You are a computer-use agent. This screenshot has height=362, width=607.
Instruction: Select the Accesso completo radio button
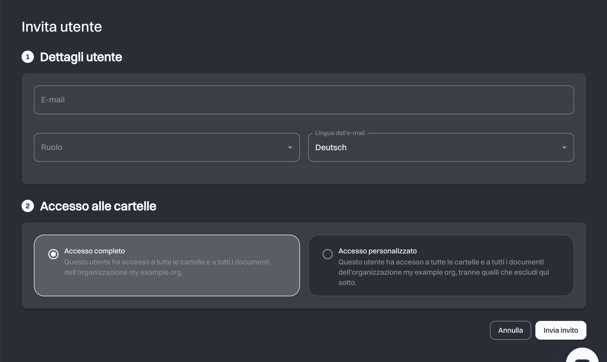coord(53,254)
